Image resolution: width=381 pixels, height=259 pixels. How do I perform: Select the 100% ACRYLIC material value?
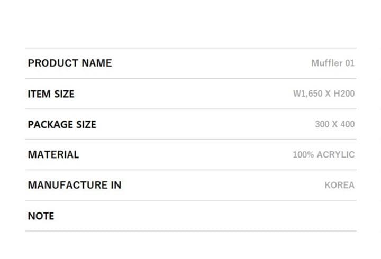[x=323, y=155]
